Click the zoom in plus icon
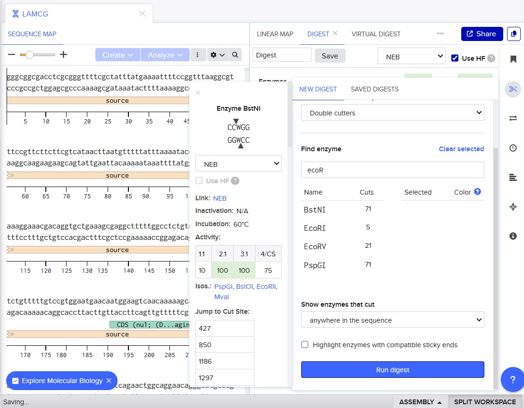524x408 pixels. coord(63,55)
